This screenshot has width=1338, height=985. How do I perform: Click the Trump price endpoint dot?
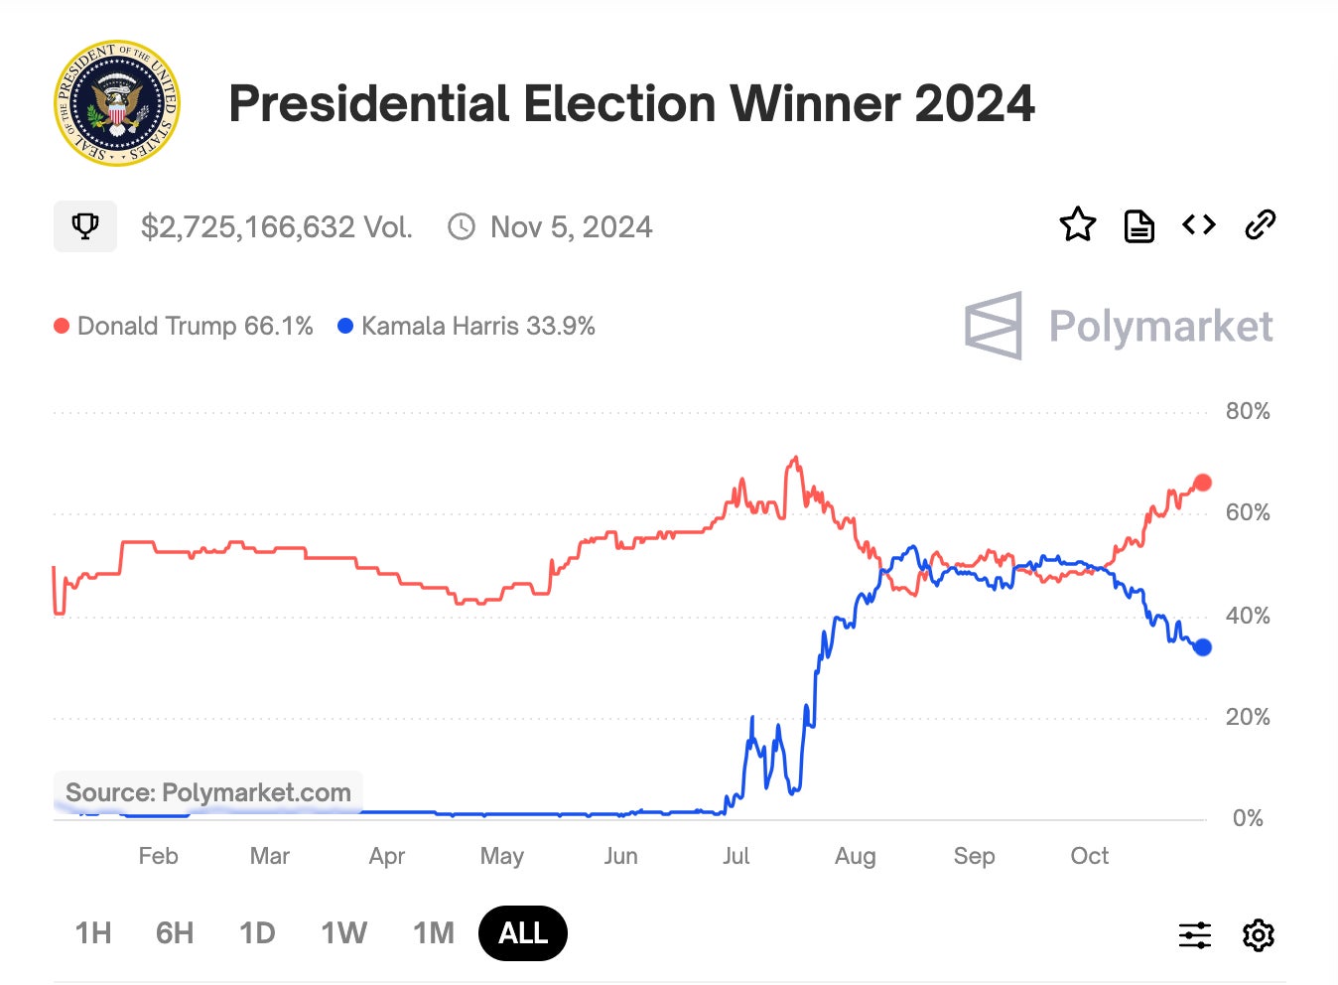tap(1202, 482)
